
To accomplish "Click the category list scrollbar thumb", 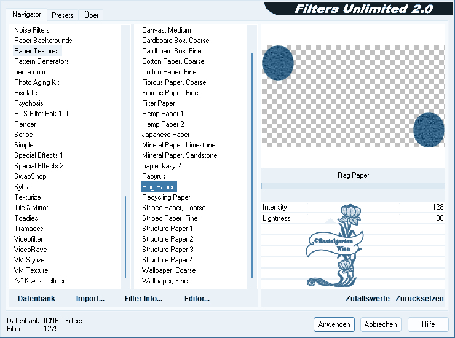I will [125, 237].
